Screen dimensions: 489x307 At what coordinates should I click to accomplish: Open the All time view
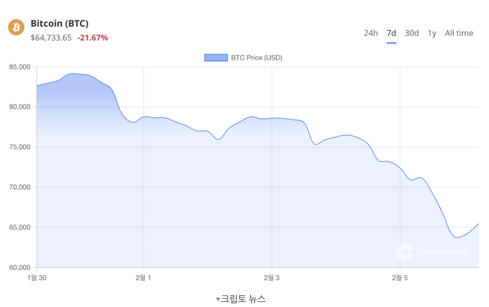pyautogui.click(x=459, y=33)
